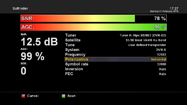Click the red Cancel button icon

[x=23, y=96]
